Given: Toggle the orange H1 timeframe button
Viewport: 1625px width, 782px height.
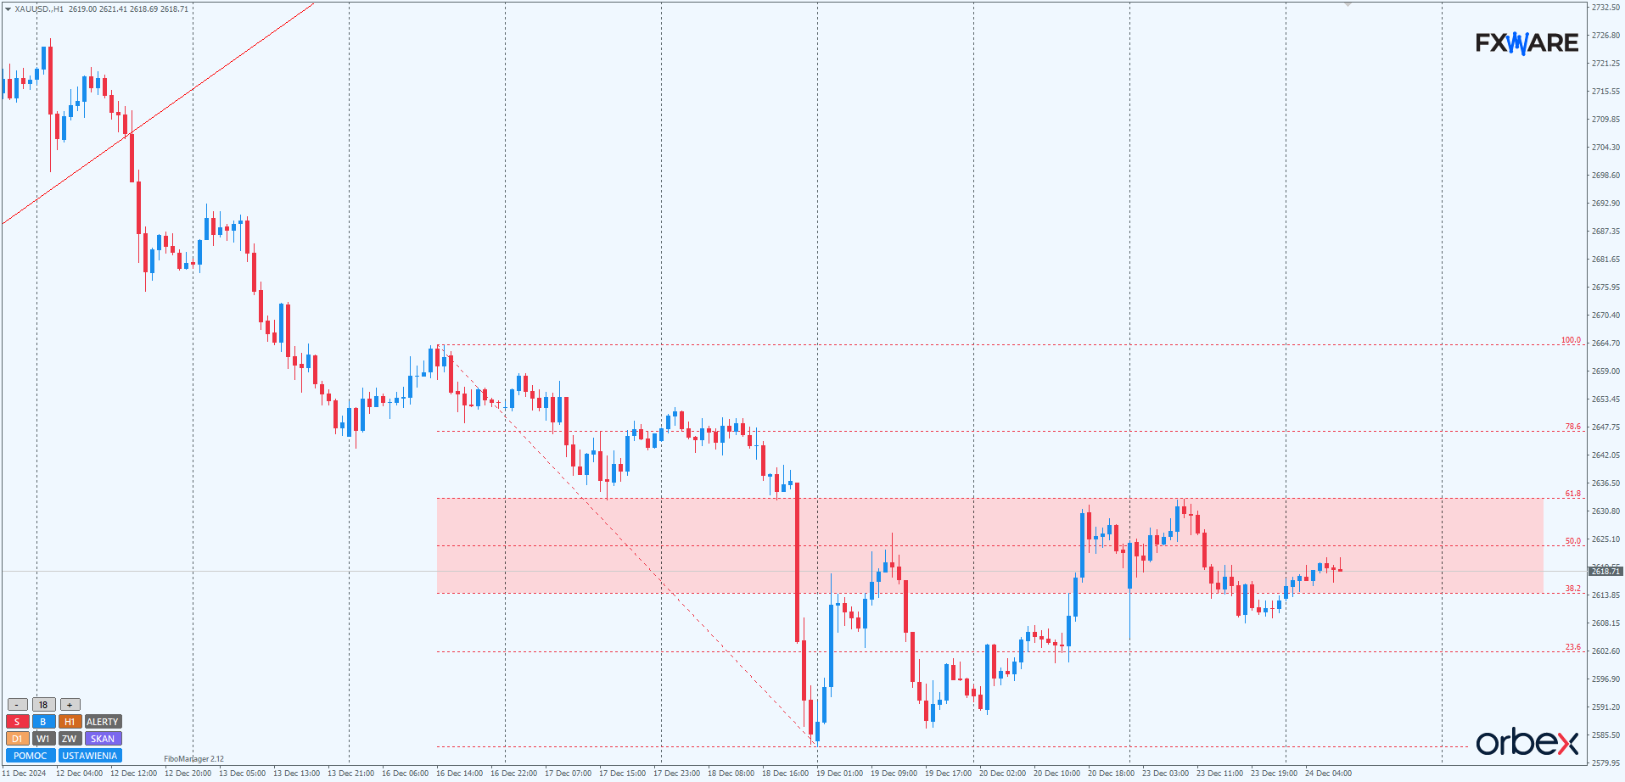Looking at the screenshot, I should [70, 722].
